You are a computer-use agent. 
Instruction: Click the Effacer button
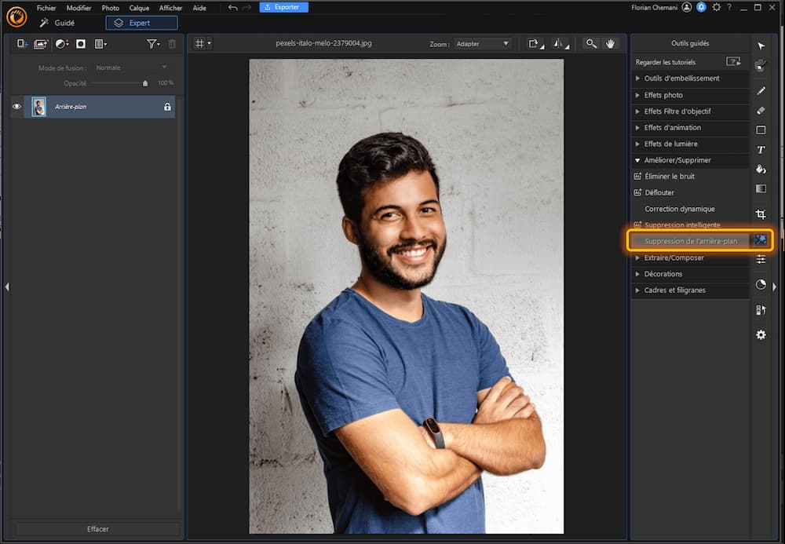point(97,529)
